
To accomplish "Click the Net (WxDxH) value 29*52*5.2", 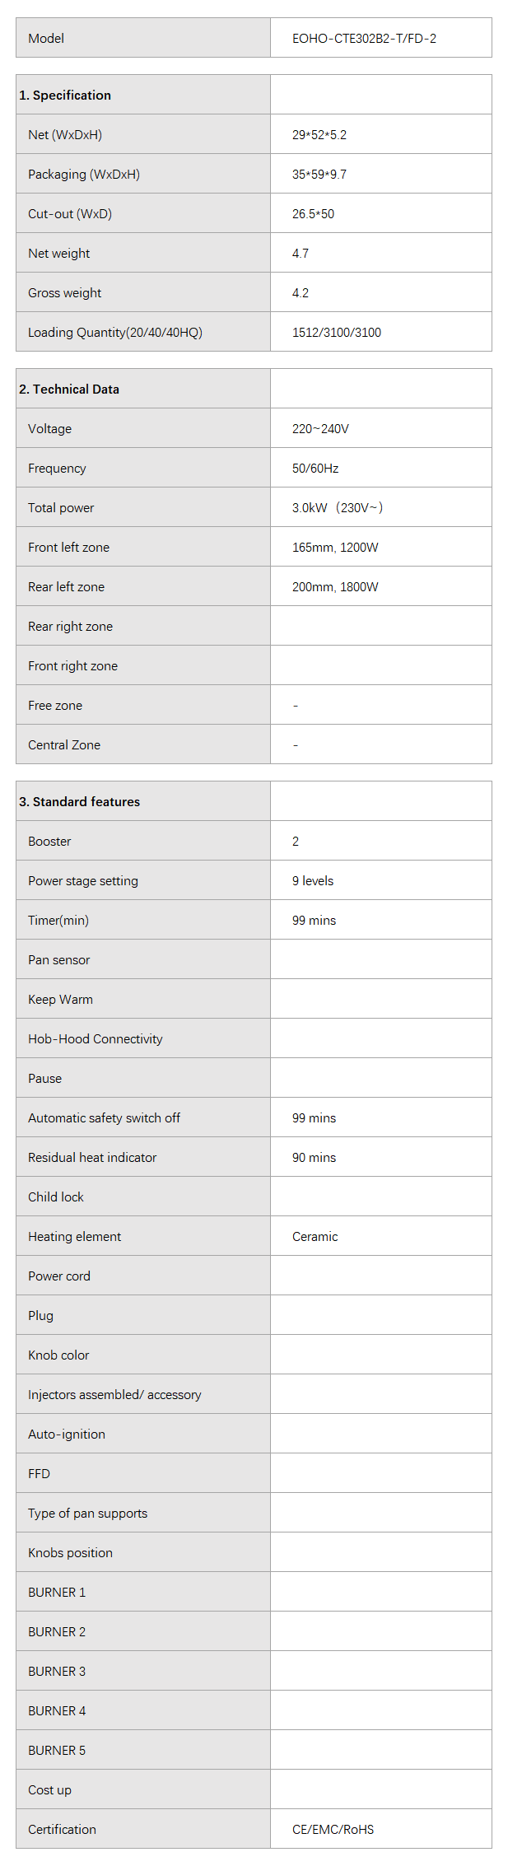I will tap(319, 135).
